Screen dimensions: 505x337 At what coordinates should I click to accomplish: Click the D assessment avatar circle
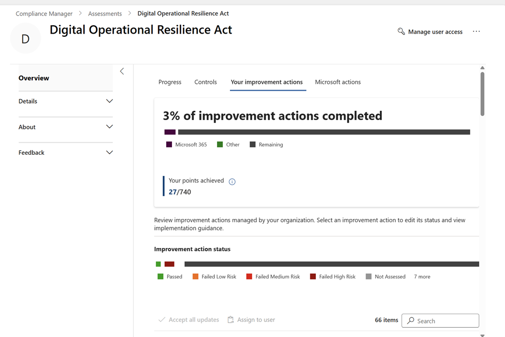click(x=25, y=39)
